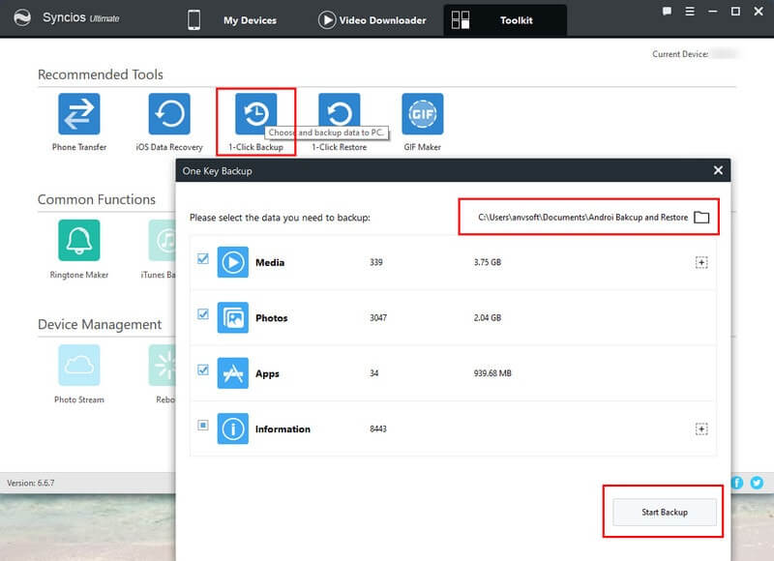The height and width of the screenshot is (561, 774).
Task: Click the Video Downloader play icon
Action: pyautogui.click(x=327, y=19)
